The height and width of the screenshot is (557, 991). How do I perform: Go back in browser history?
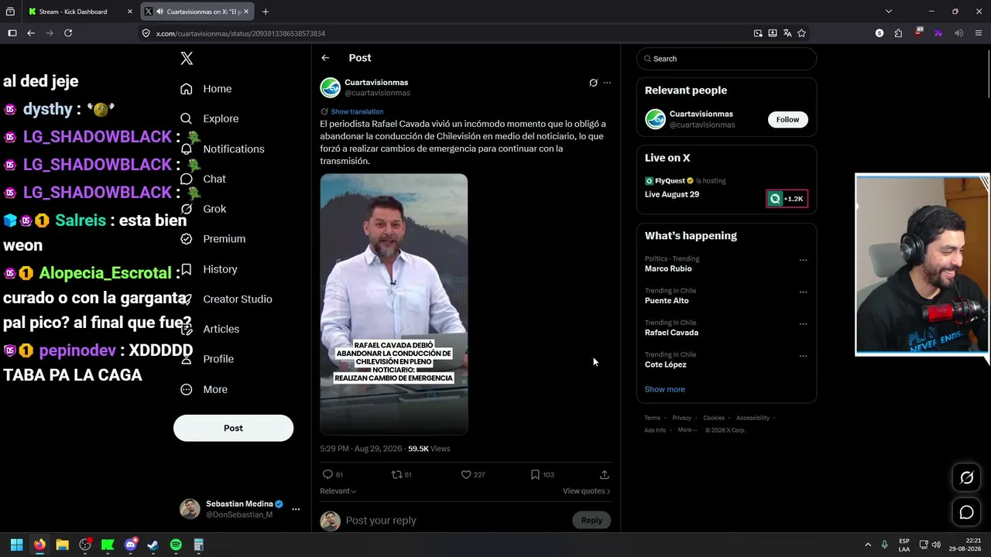[31, 33]
